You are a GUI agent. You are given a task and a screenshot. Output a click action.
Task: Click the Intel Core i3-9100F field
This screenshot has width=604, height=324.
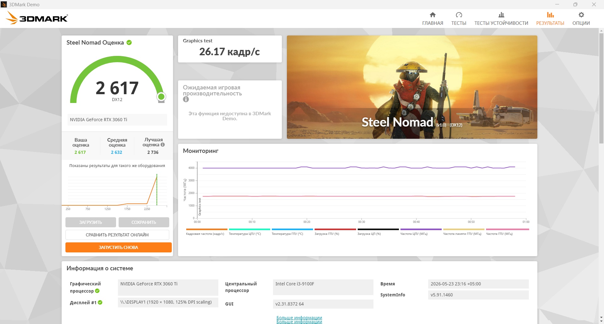pyautogui.click(x=323, y=287)
